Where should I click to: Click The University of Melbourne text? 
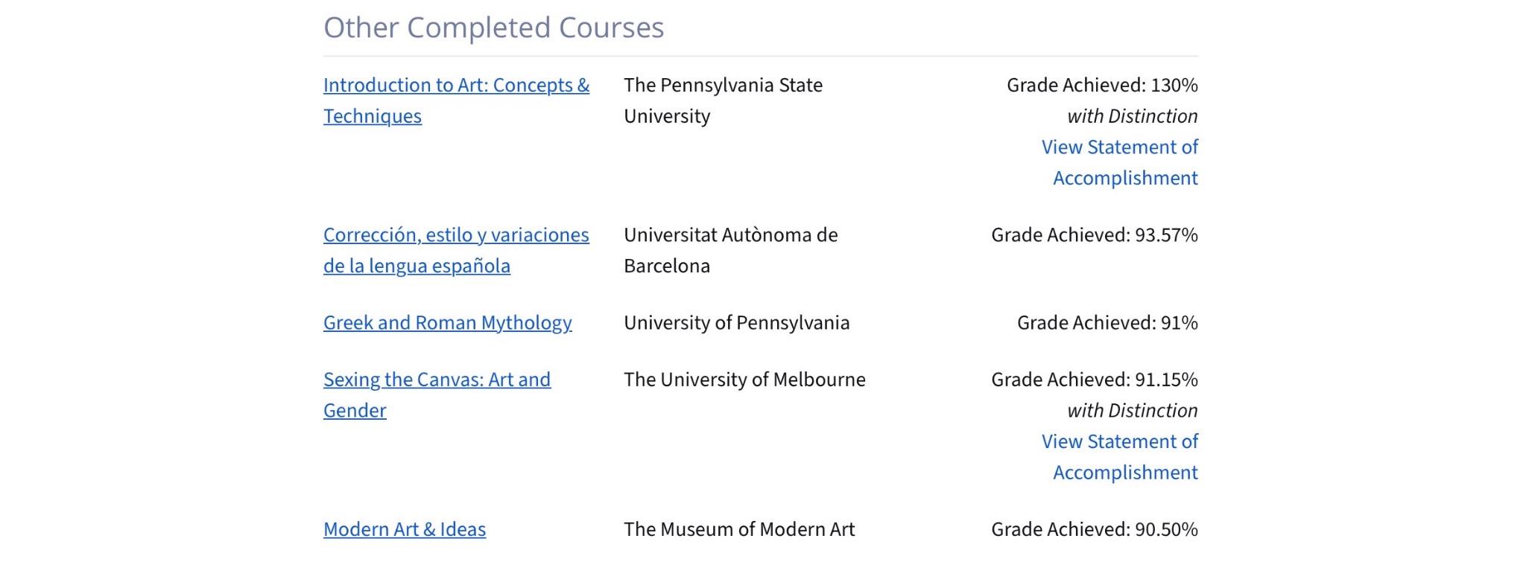(744, 380)
